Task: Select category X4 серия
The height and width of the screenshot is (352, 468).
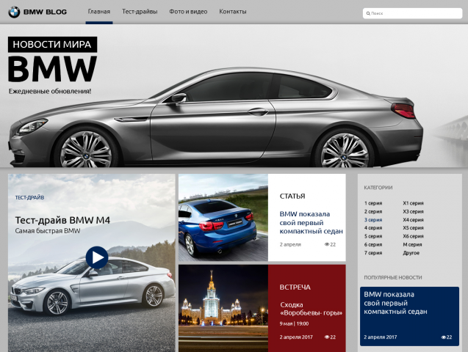Action: pyautogui.click(x=413, y=220)
